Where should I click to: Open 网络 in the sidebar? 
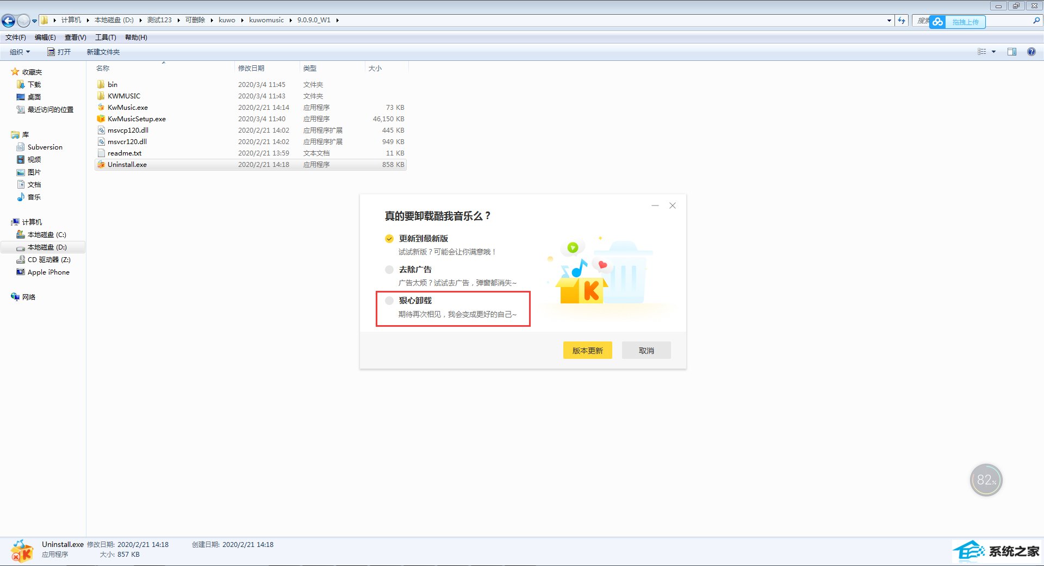coord(29,297)
